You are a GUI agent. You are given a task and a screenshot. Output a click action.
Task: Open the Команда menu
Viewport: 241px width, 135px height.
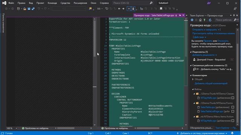(x=52, y=3)
